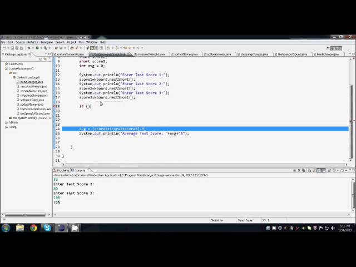Click the Print toolbar icon
This screenshot has height=267, width=356.
pyautogui.click(x=21, y=48)
